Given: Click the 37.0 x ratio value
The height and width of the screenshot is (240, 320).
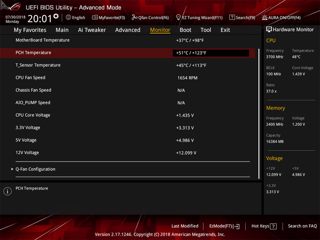Looking at the screenshot, I should [271, 91].
